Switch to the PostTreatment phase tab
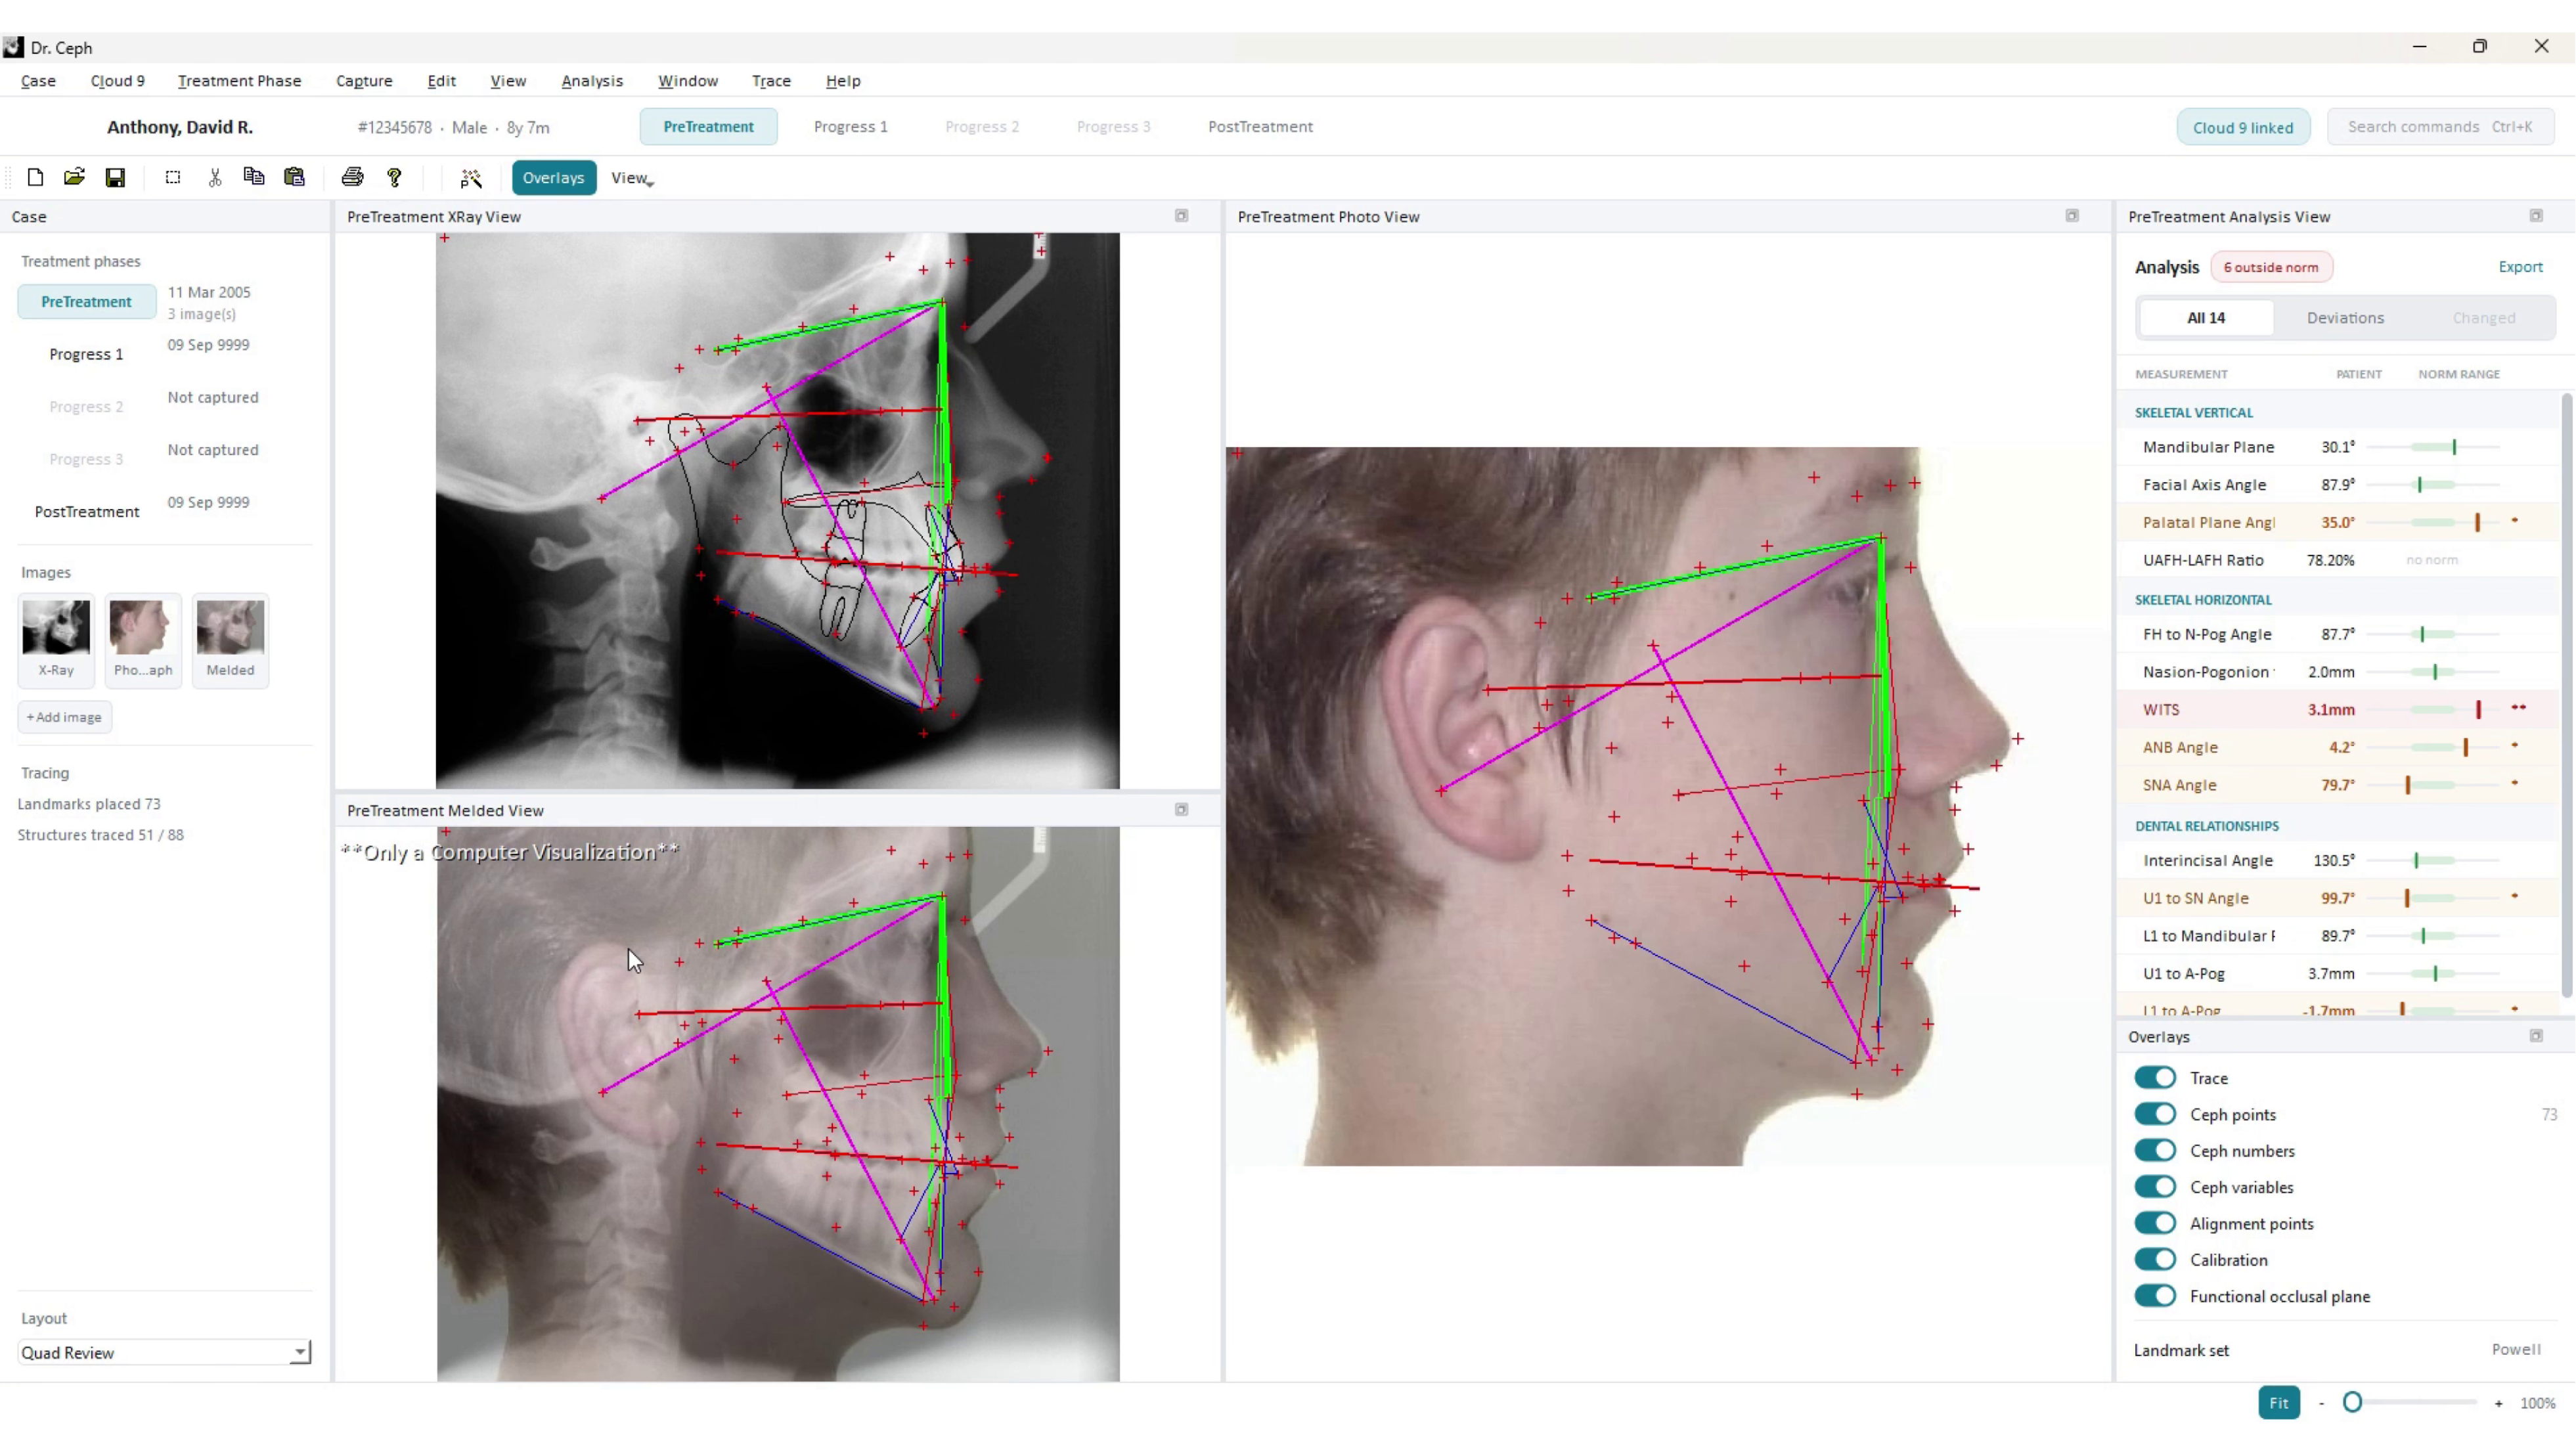The image size is (2576, 1454). (x=1260, y=127)
